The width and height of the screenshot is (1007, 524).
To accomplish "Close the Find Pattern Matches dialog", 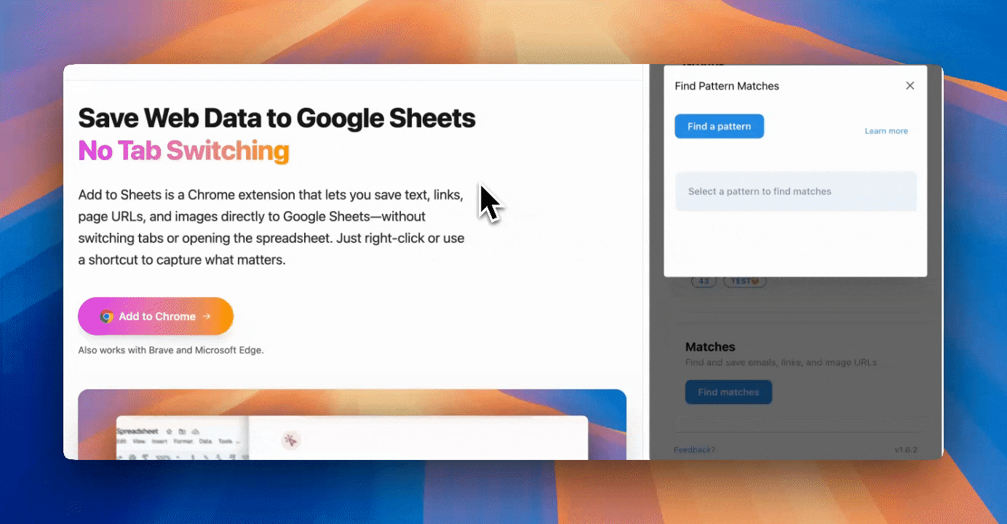I will (x=910, y=86).
